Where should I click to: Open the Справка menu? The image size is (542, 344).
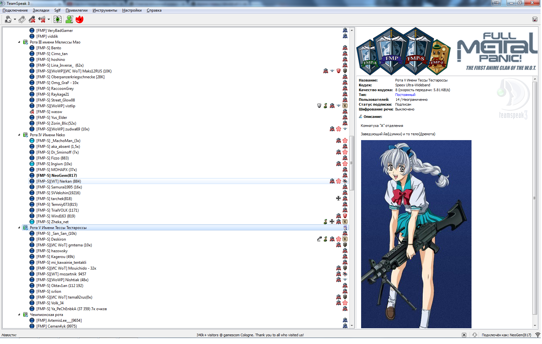pos(154,10)
